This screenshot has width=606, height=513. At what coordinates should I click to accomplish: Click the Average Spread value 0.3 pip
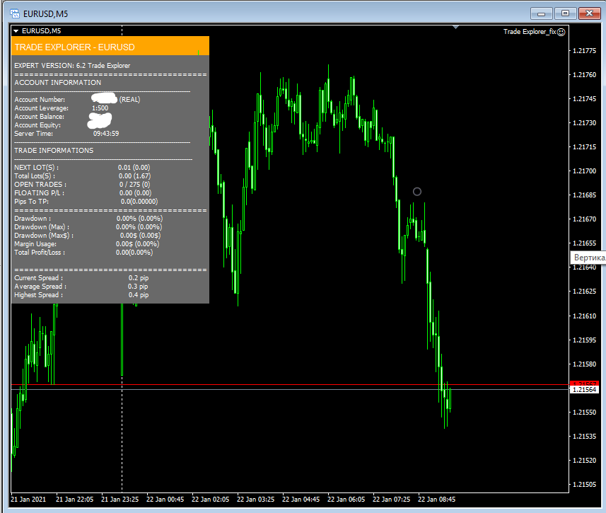138,287
